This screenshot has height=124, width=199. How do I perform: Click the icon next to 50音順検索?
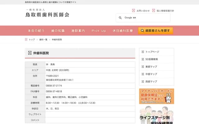143,59
